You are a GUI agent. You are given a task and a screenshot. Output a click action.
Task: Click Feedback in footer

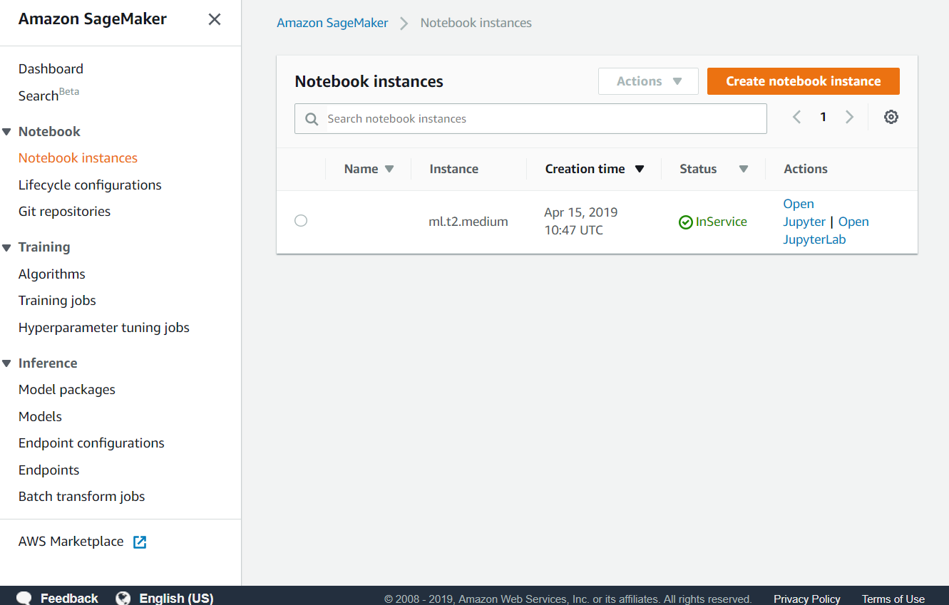pos(69,598)
